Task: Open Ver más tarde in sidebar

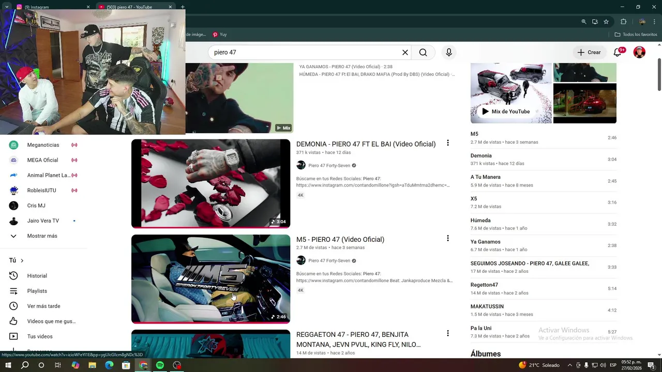Action: coord(43,306)
